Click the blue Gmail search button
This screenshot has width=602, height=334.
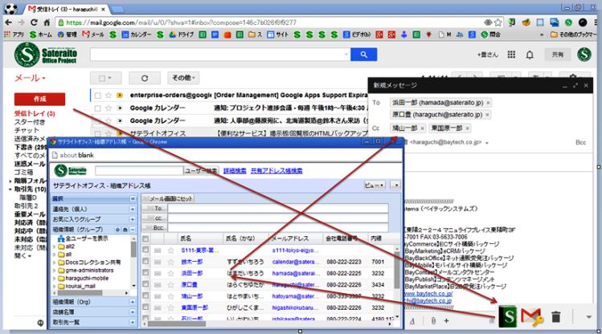point(363,55)
